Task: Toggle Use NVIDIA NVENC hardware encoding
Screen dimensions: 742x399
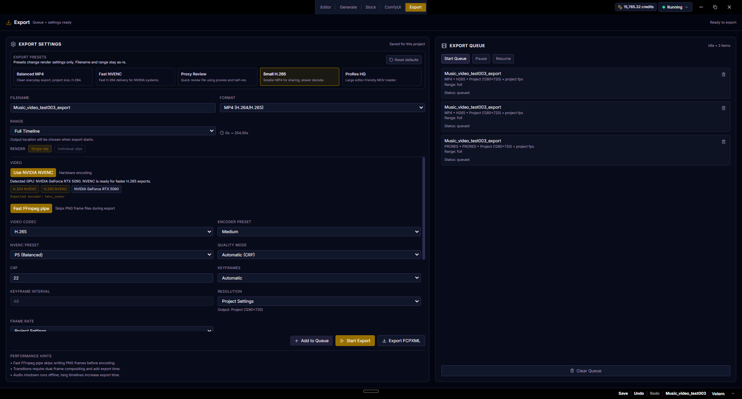Action: [33, 172]
